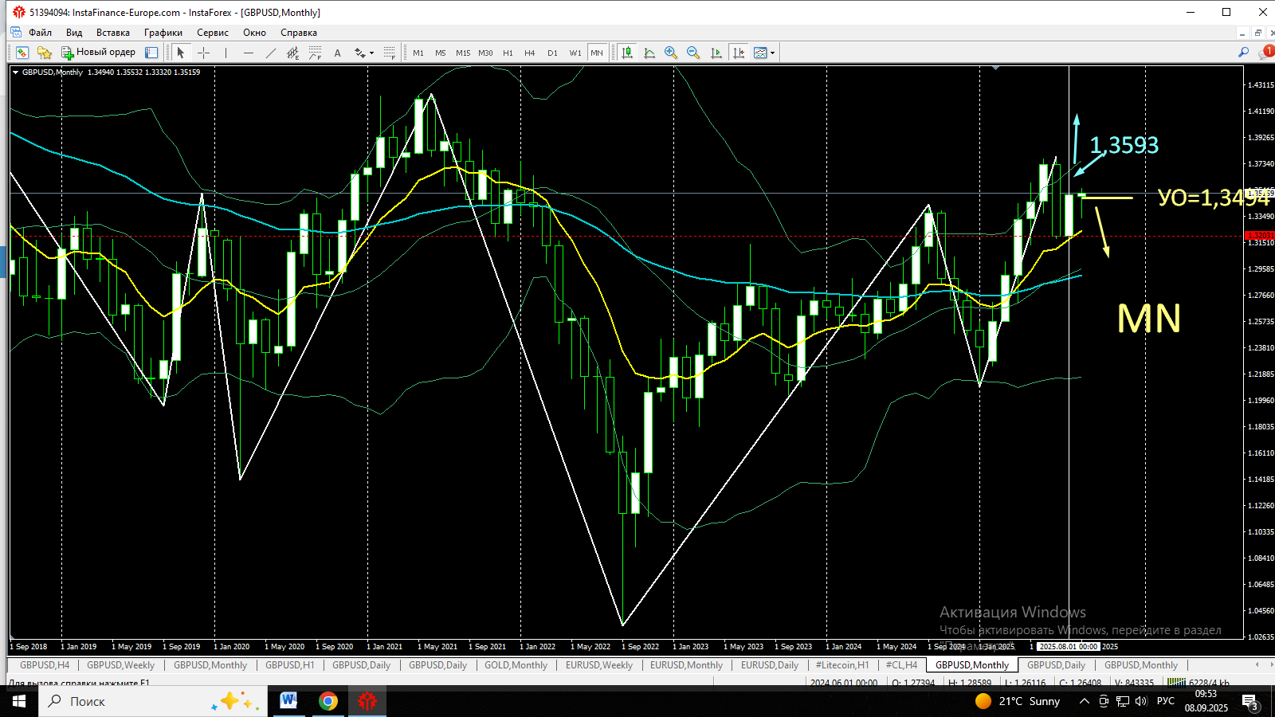The image size is (1275, 717).
Task: Open Word from the taskbar
Action: 288,701
